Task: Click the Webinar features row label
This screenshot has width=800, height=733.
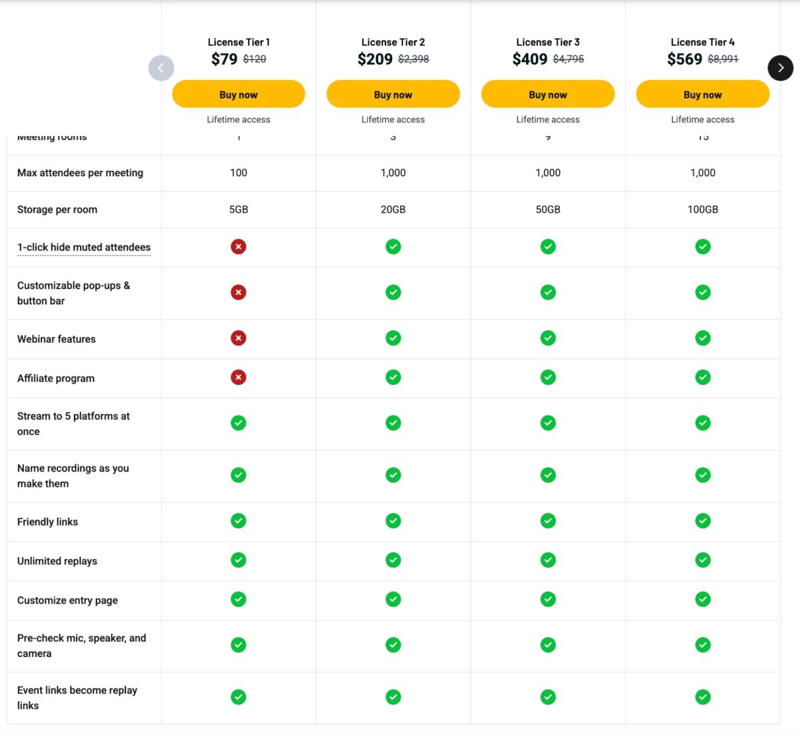Action: (57, 339)
